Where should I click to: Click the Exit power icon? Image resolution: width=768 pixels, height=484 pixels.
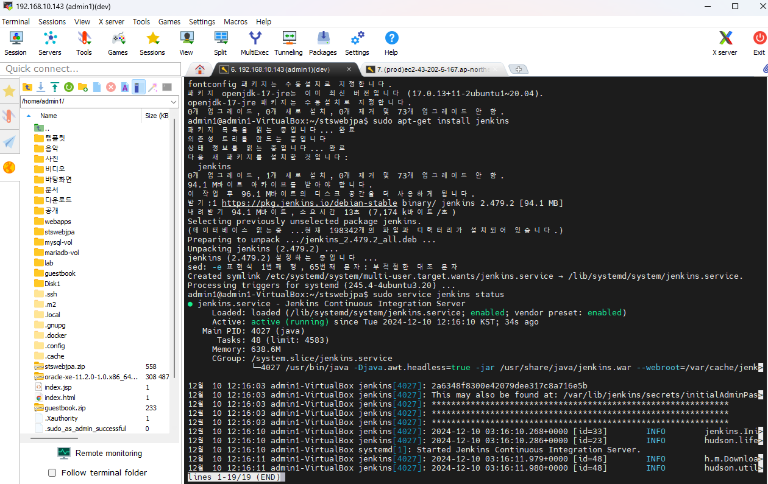pos(759,43)
